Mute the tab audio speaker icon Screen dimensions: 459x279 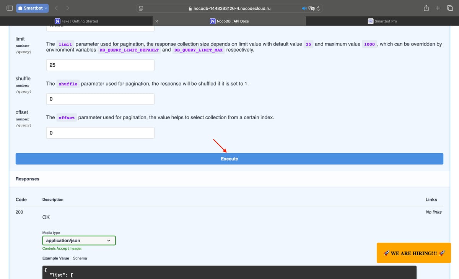tap(304, 8)
